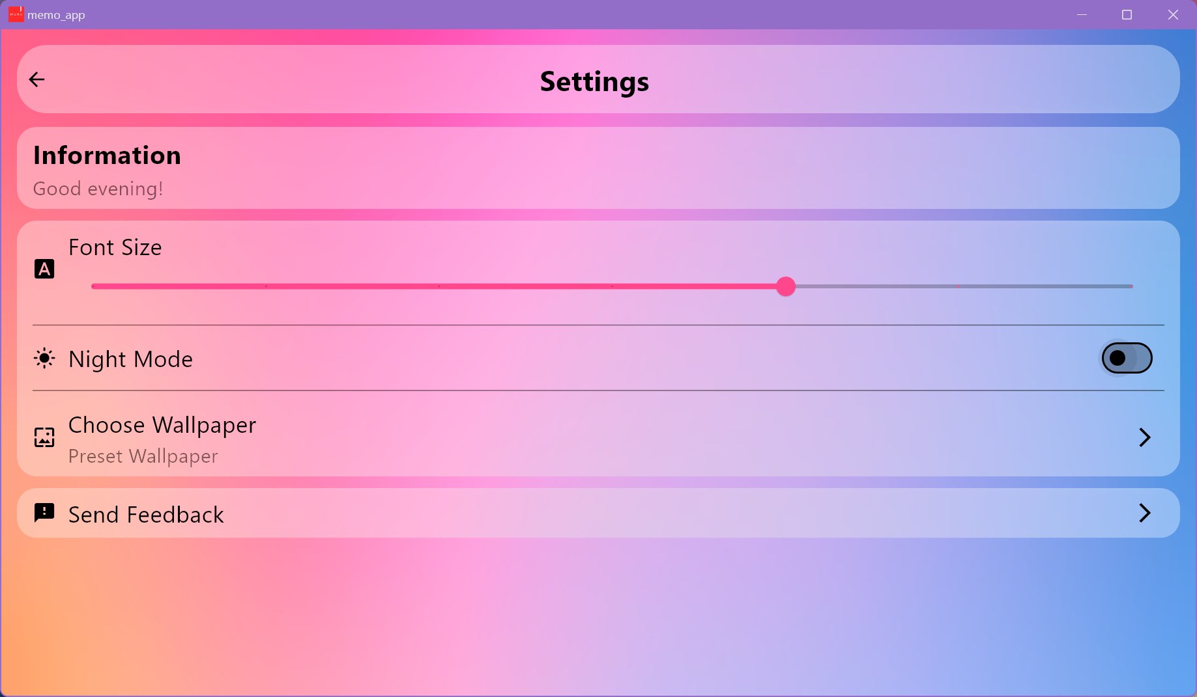Click the Font Size slider thumb
This screenshot has width=1197, height=697.
point(786,286)
